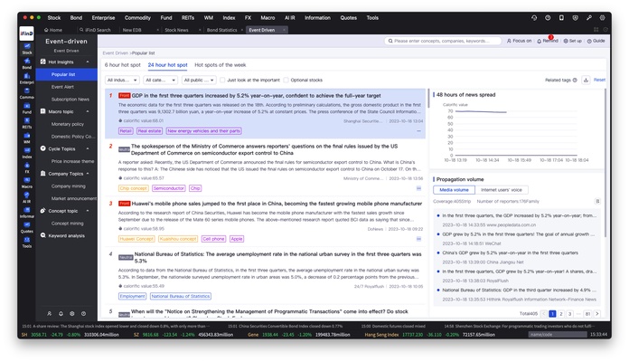Open the Quotes icon in left rail

(27, 227)
